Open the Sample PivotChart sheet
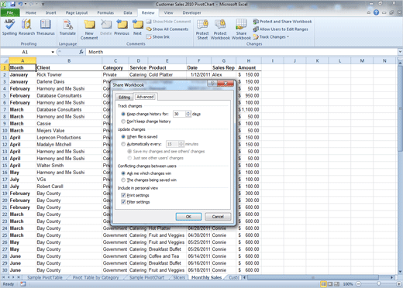Viewport: 403px width, 288px height. click(146, 277)
